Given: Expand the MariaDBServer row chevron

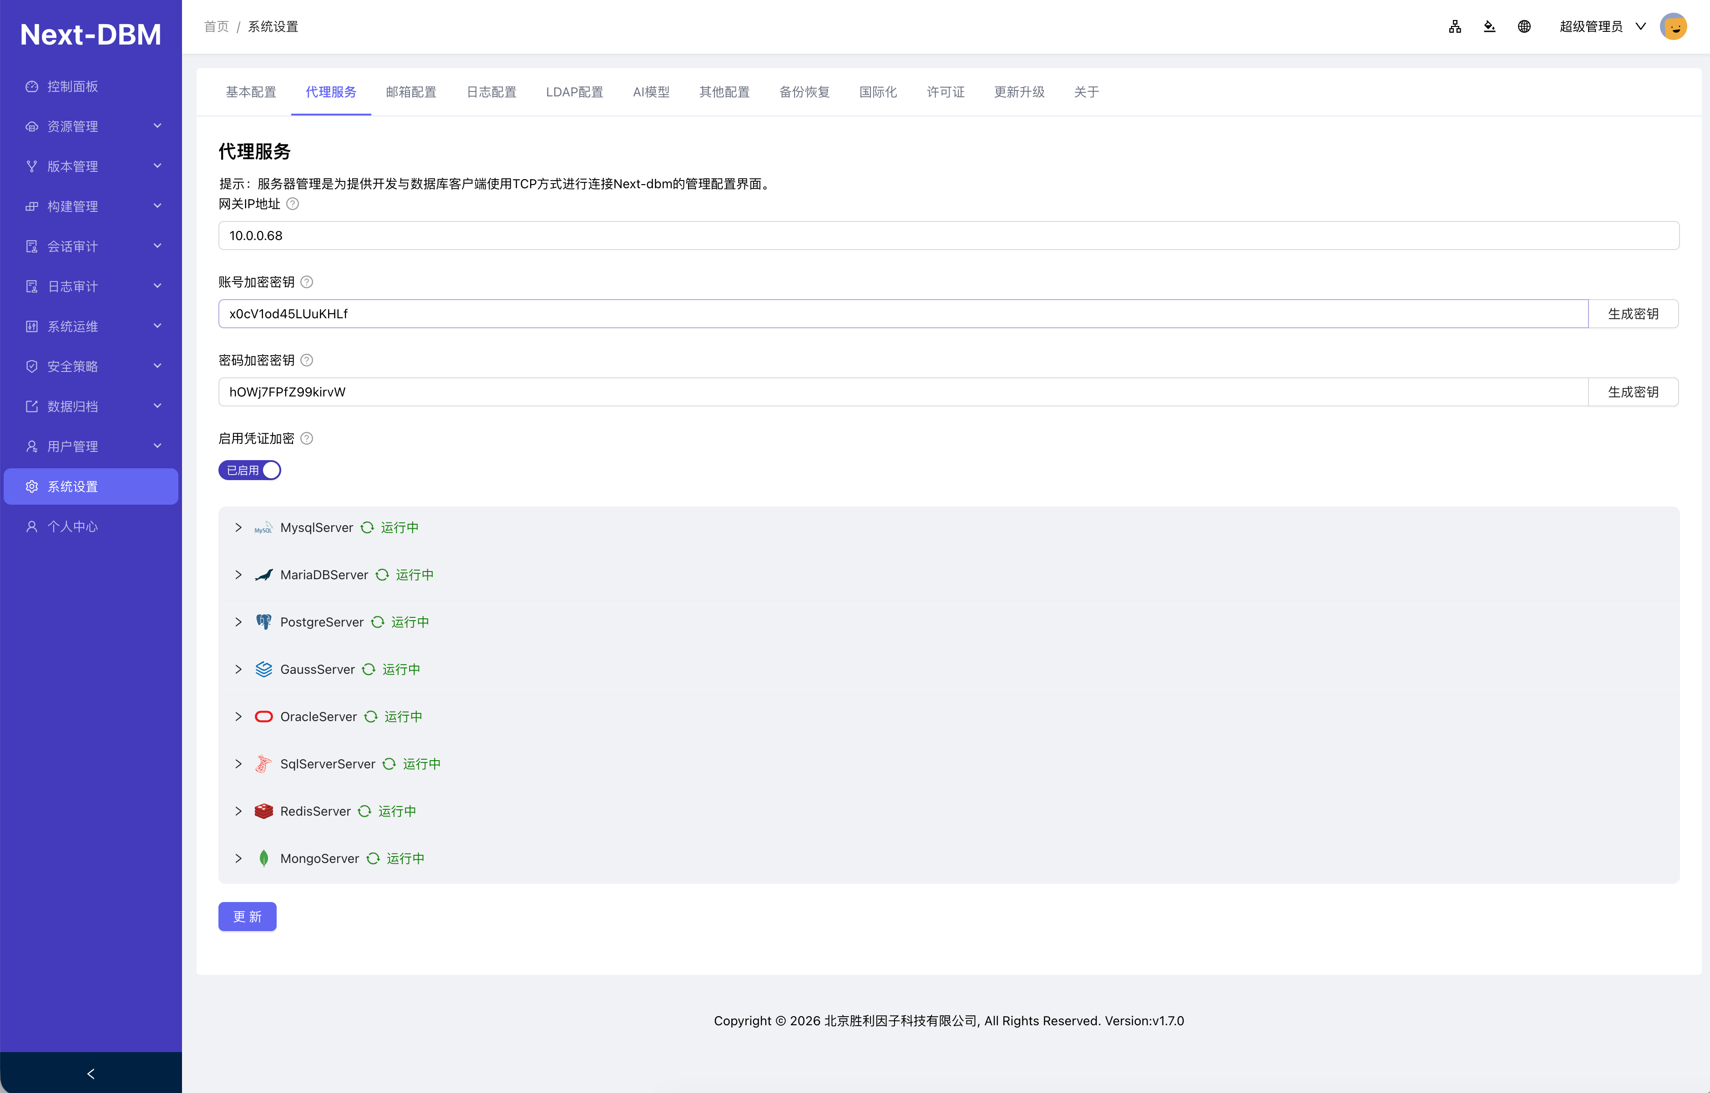Looking at the screenshot, I should coord(238,575).
